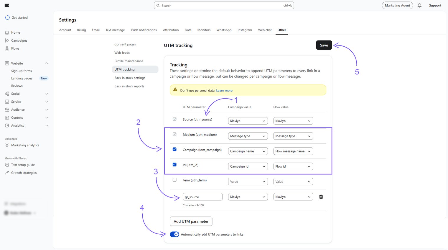
Task: Uncheck the Campaign (utm_campaign) checkbox
Action: pyautogui.click(x=174, y=149)
